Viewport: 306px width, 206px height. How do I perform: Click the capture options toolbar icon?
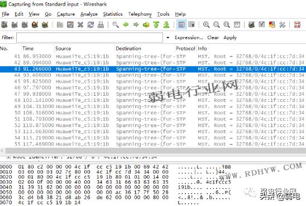[15, 25]
